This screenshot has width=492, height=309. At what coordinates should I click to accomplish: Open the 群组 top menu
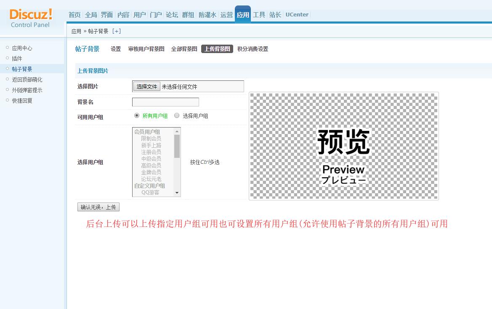tap(188, 15)
